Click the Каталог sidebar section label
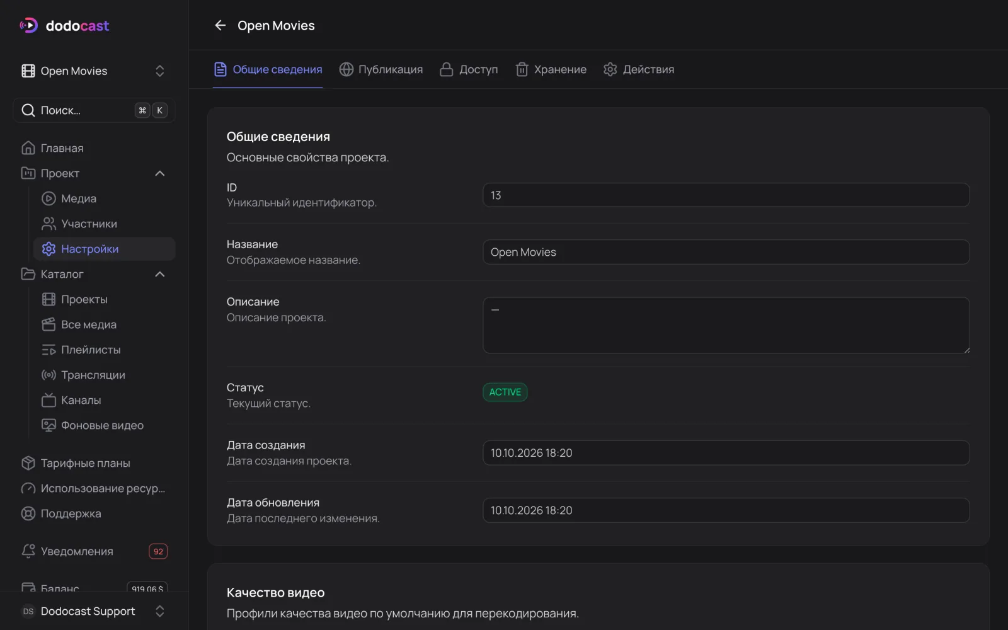1008x630 pixels. tap(62, 274)
